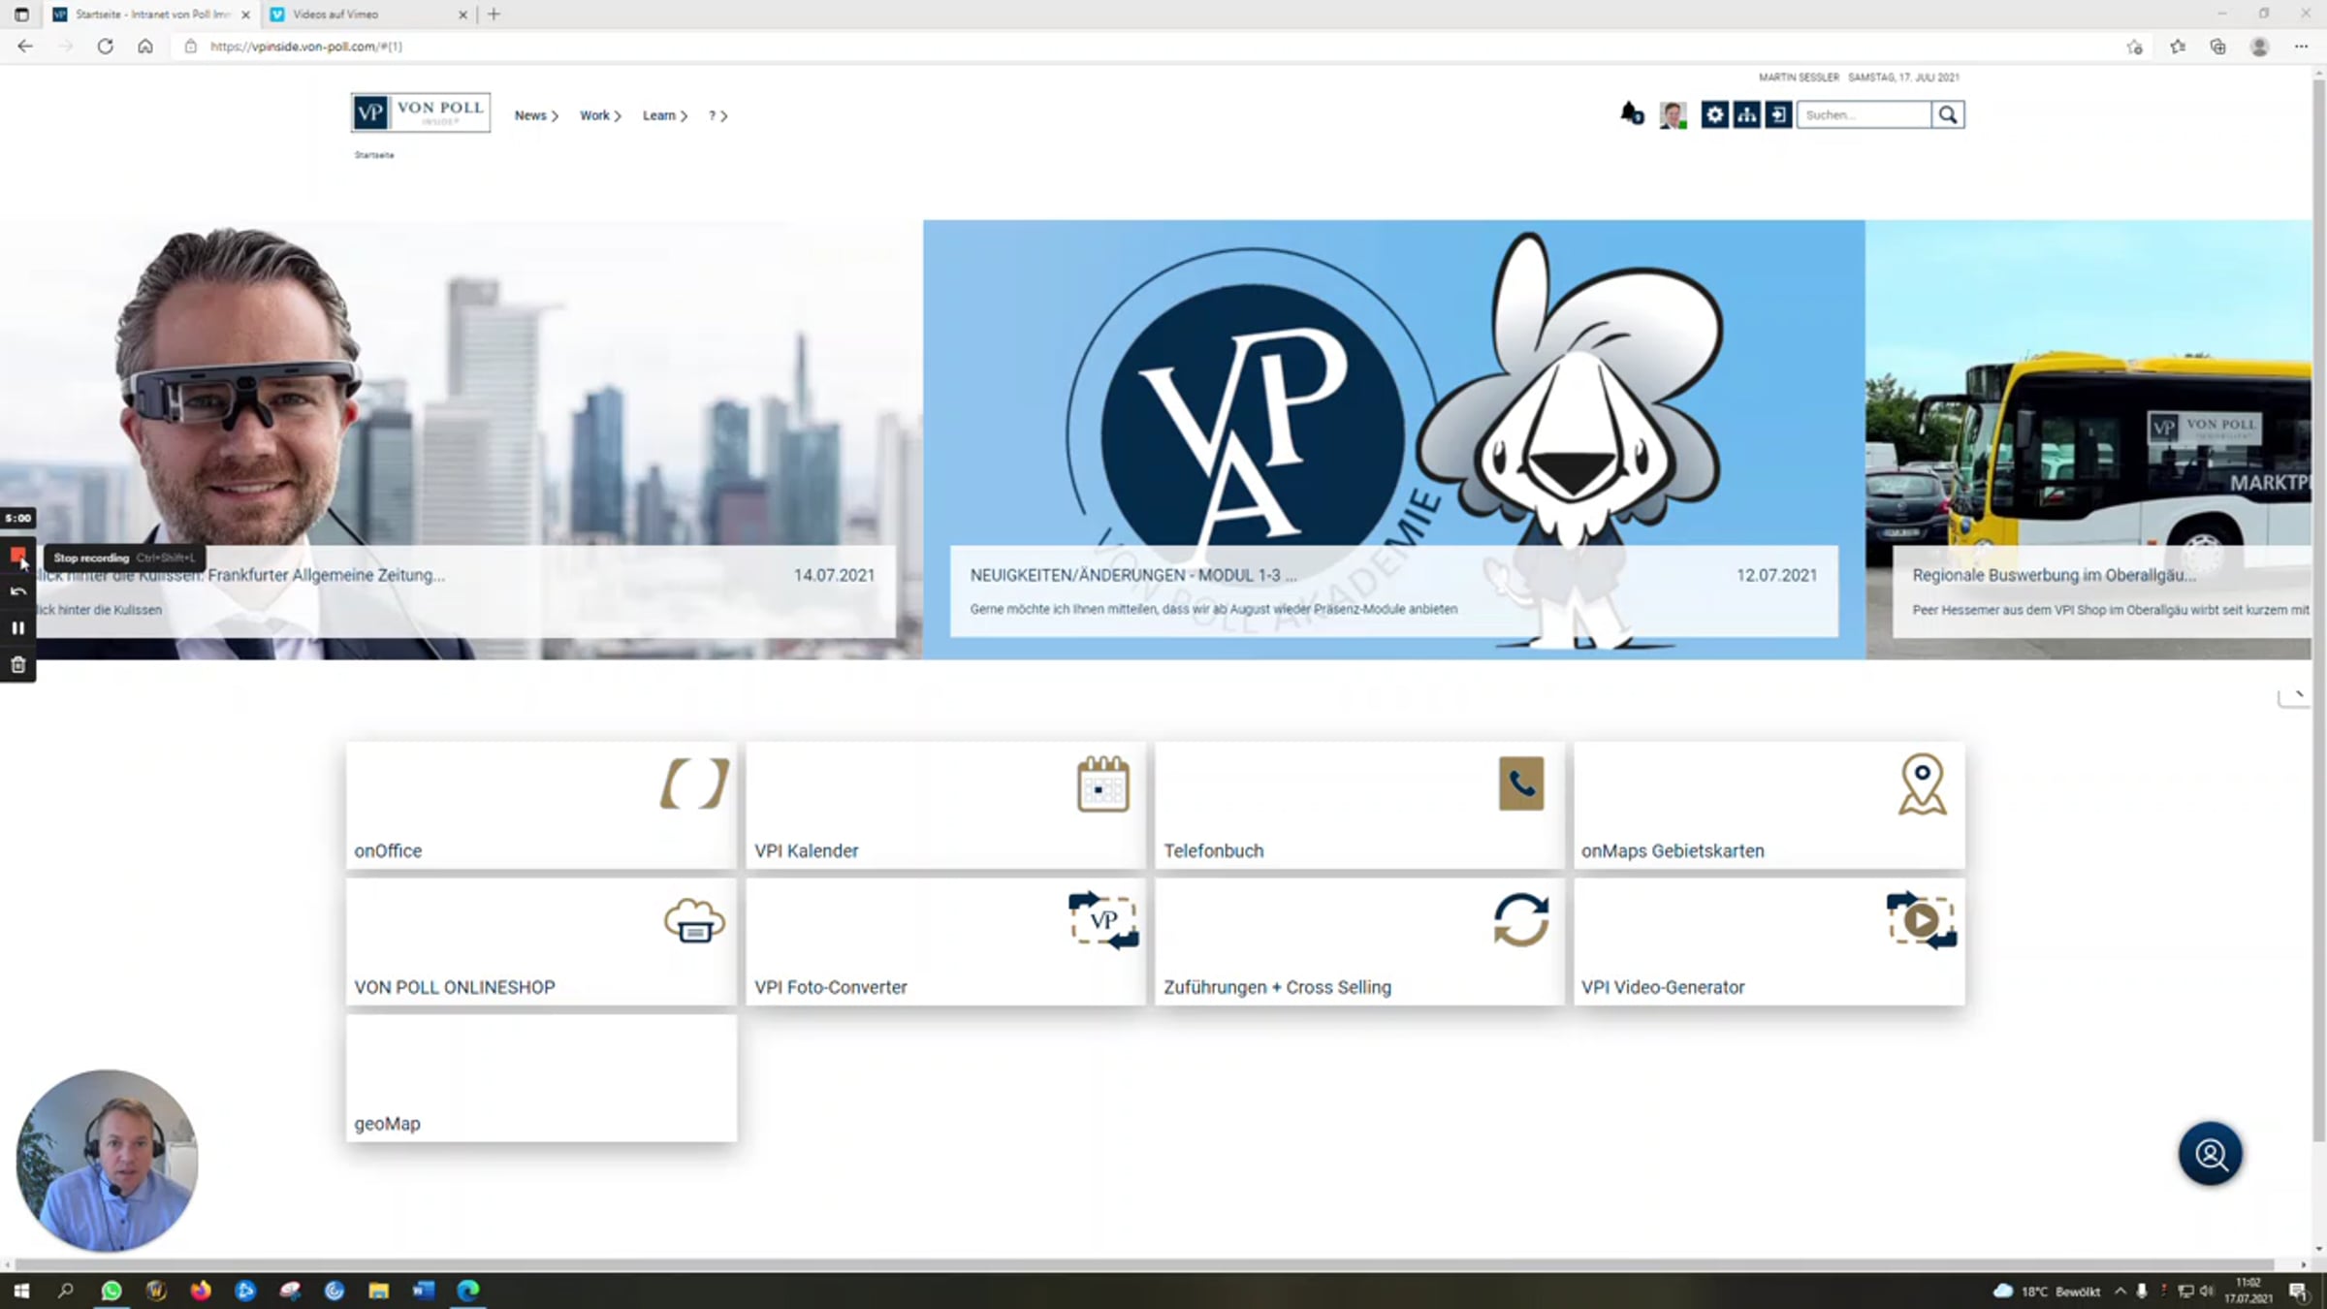Click the browser home button
2327x1309 pixels.
click(144, 47)
